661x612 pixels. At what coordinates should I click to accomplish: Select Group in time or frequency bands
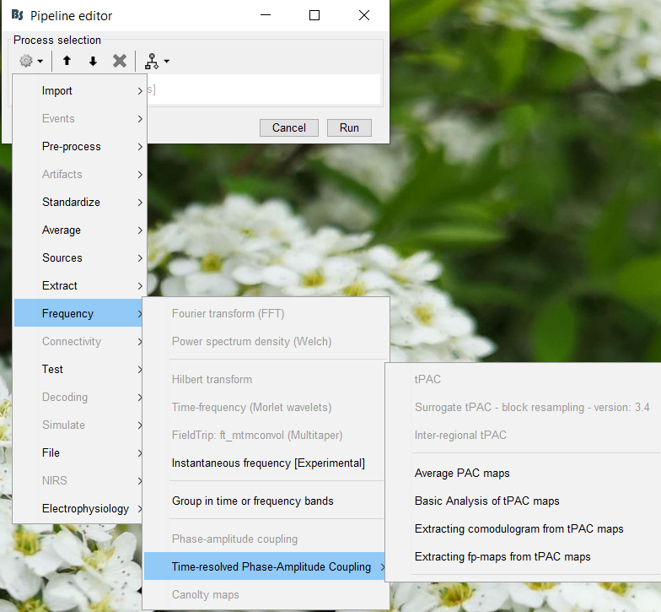(x=253, y=501)
